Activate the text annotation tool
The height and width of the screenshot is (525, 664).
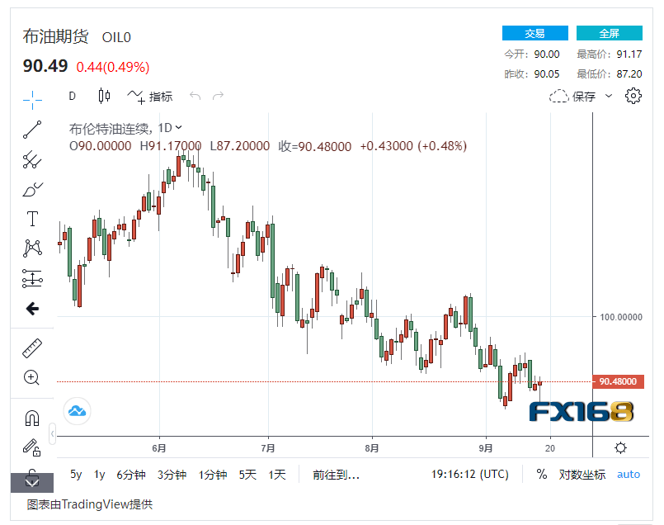[x=32, y=219]
